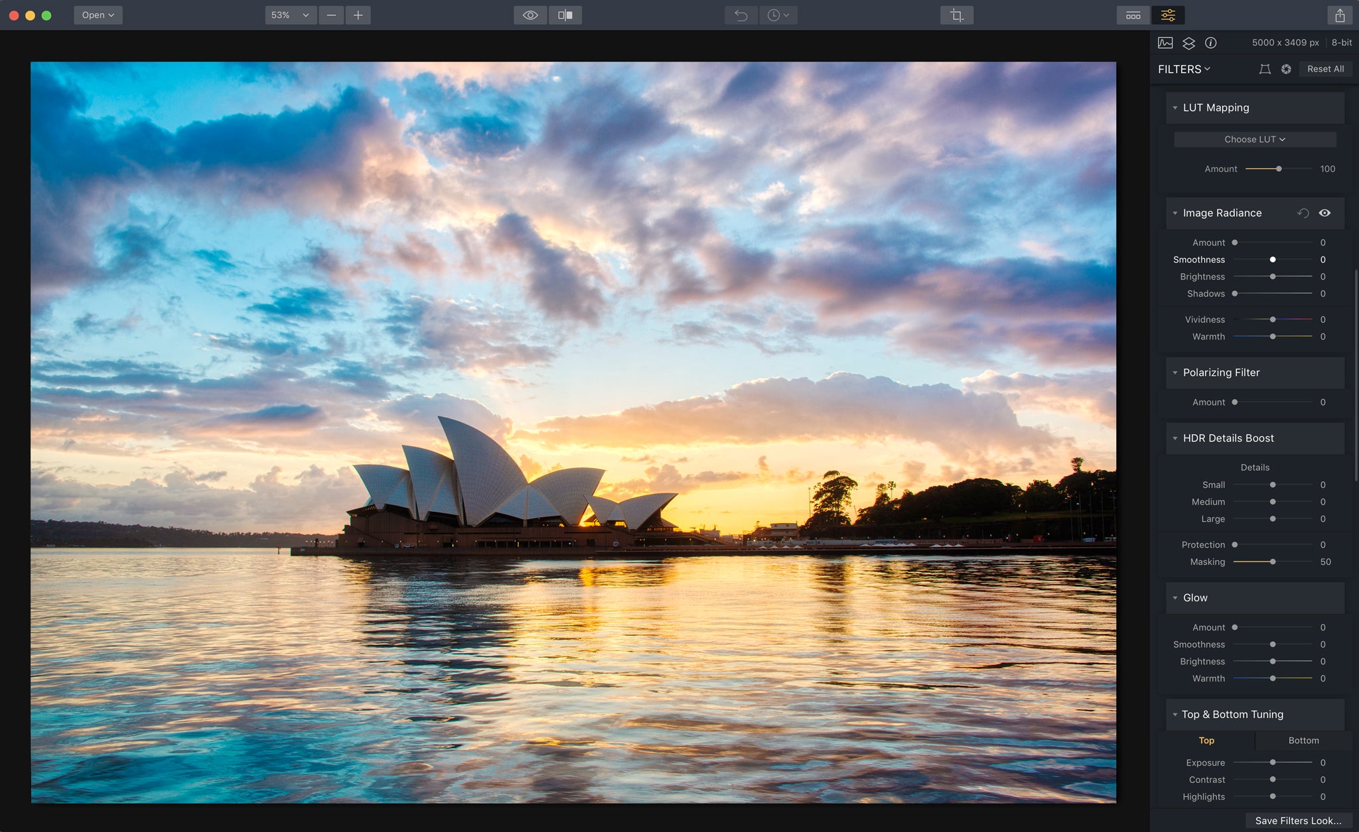Image resolution: width=1359 pixels, height=832 pixels.
Task: Click the share/export icon top right
Action: [1340, 15]
